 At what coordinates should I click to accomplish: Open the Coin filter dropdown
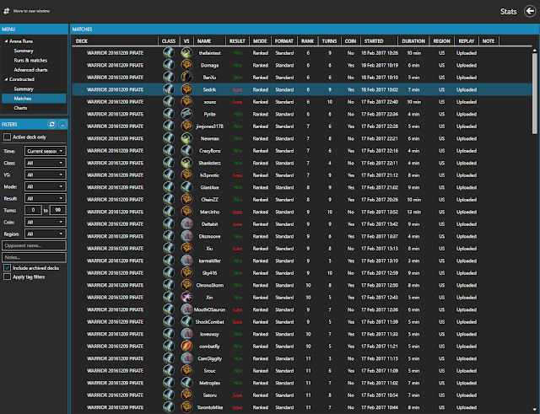point(45,222)
